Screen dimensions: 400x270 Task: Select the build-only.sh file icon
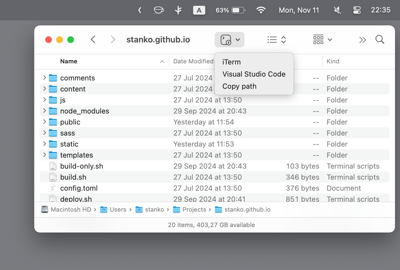[x=53, y=166]
